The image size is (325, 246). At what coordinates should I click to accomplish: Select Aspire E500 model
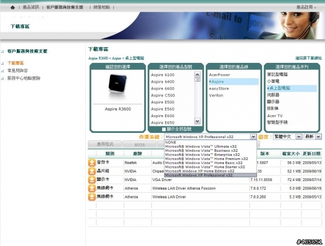tap(162, 102)
